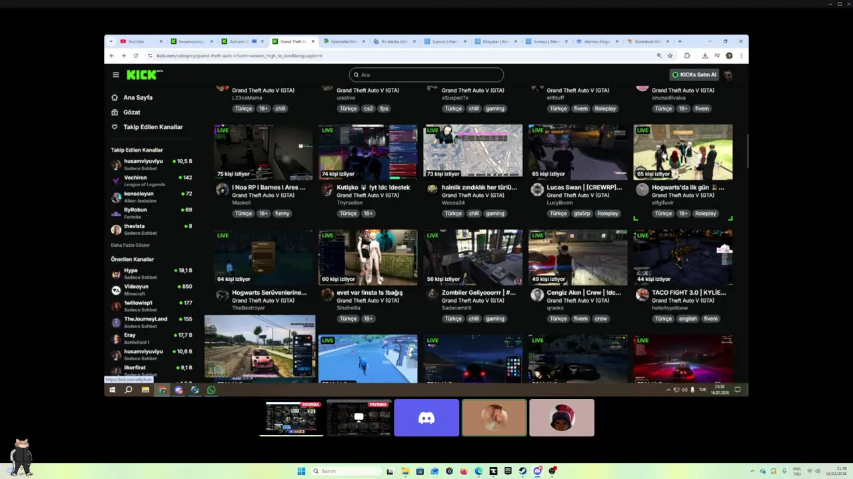853x479 pixels.
Task: Open the browser downloads icon
Action: (x=705, y=56)
